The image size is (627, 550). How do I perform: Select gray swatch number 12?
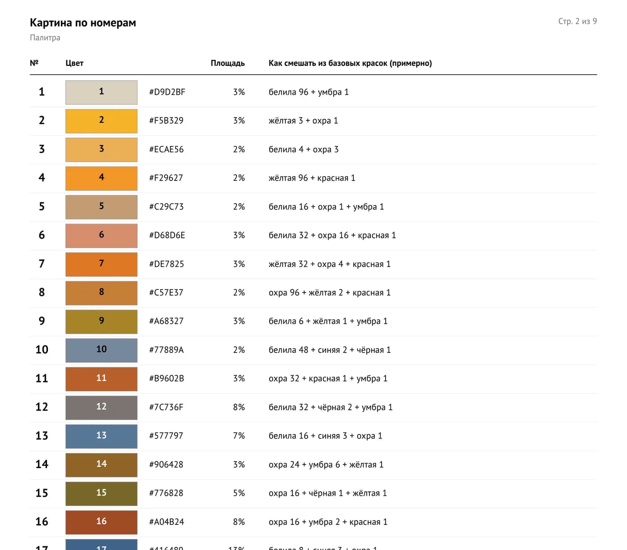[101, 408]
